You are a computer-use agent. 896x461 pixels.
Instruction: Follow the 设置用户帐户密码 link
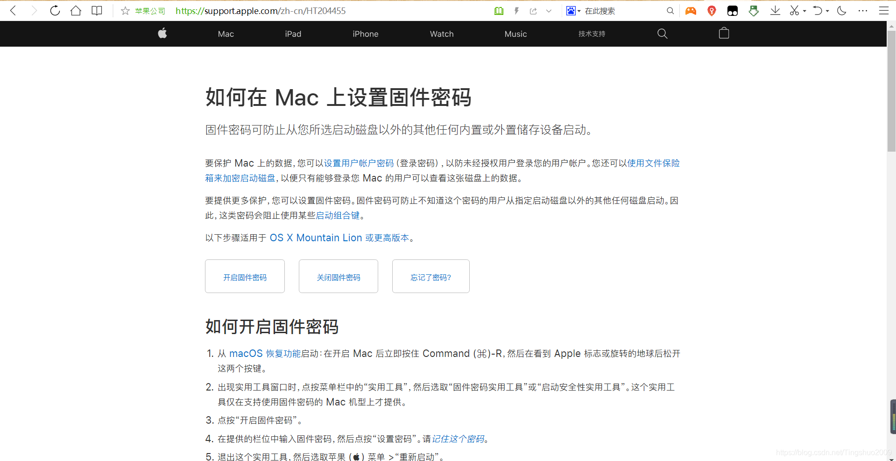(359, 163)
